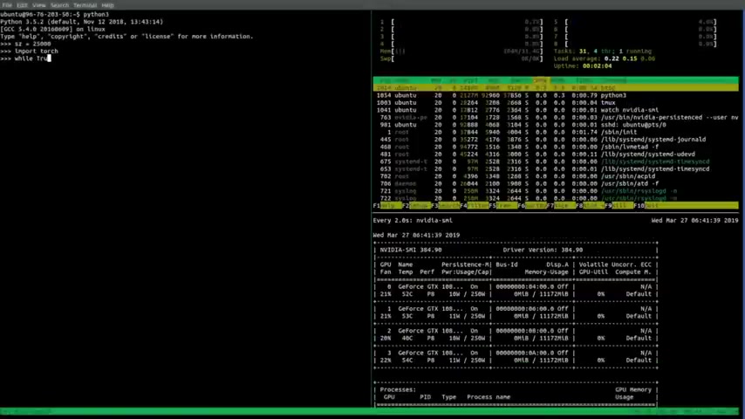
Task: Sort htop by the highlighted CPU% column
Action: point(541,80)
